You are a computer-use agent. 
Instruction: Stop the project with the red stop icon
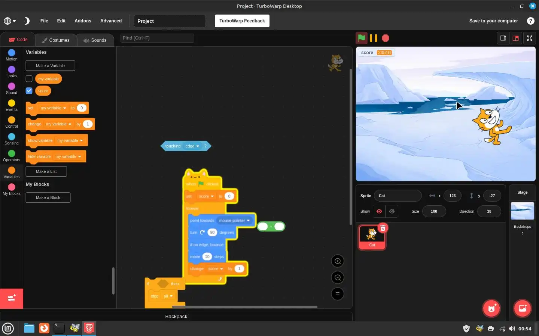(x=386, y=38)
